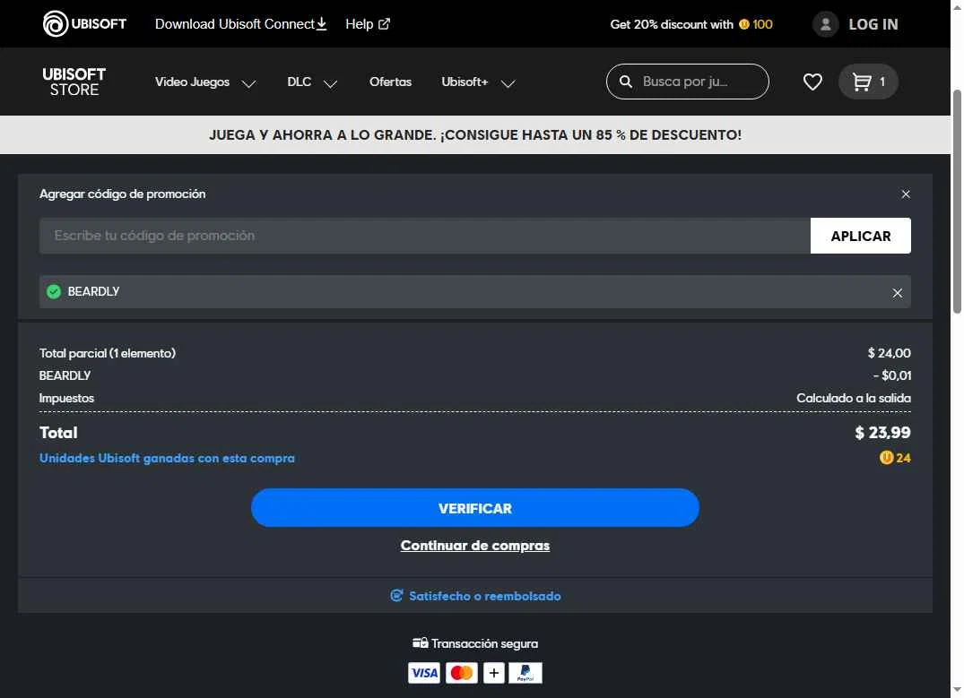Click the blue VERIFICAR button

(474, 508)
